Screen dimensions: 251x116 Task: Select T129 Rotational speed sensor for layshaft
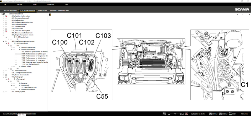35,62
